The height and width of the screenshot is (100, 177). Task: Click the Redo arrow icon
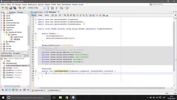24,8
